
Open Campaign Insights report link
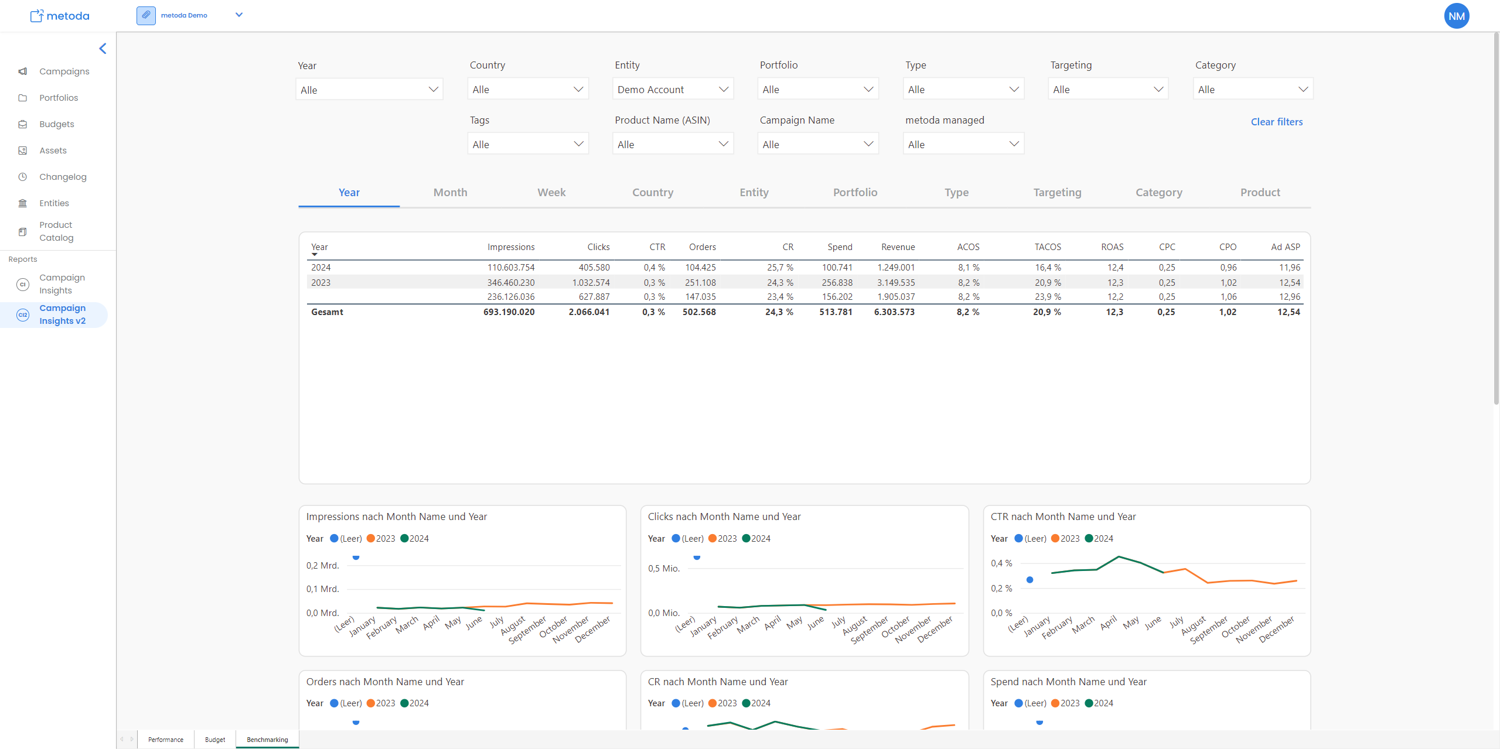pos(62,284)
